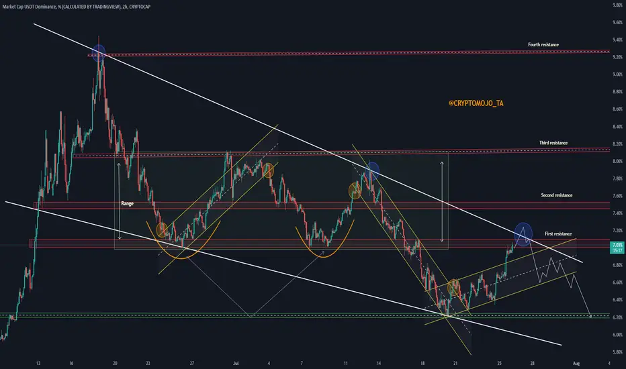
Task: Click the '23' date on time axis
Action: tap(148, 364)
